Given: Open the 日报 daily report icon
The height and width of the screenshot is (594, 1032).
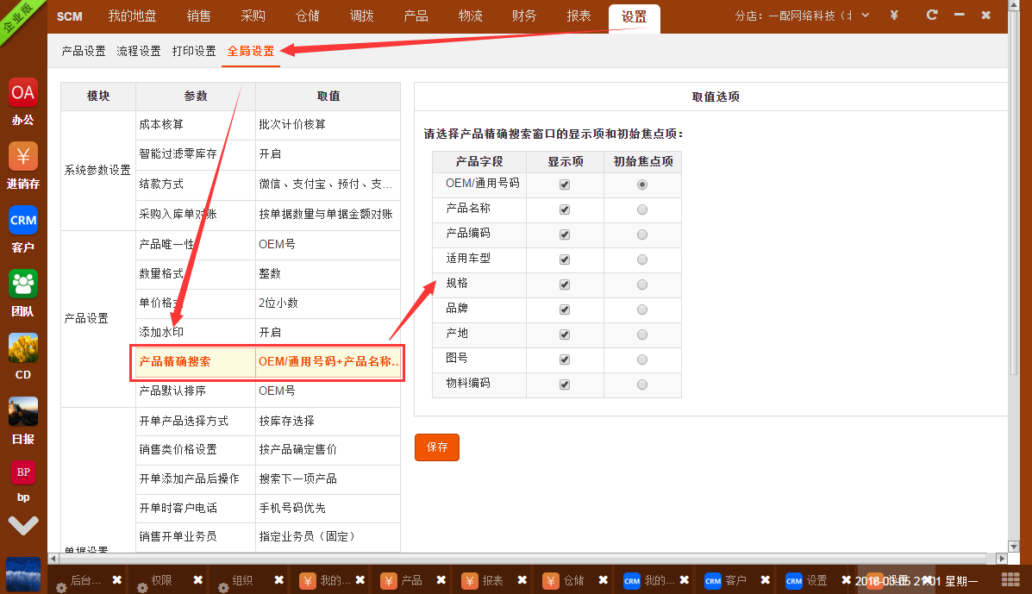Looking at the screenshot, I should click(x=23, y=411).
